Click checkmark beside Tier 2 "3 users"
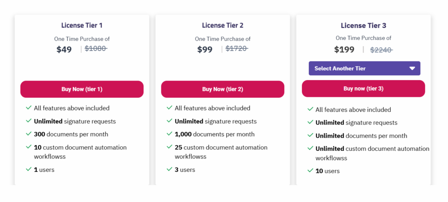Image resolution: width=448 pixels, height=202 pixels. click(x=169, y=169)
